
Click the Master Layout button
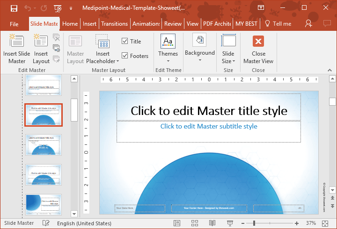pos(75,49)
